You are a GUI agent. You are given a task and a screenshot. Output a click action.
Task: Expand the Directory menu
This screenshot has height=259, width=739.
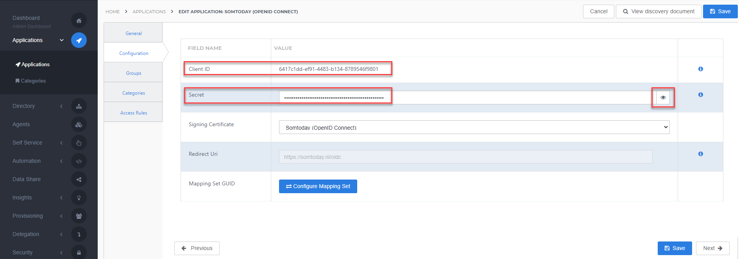pyautogui.click(x=61, y=106)
